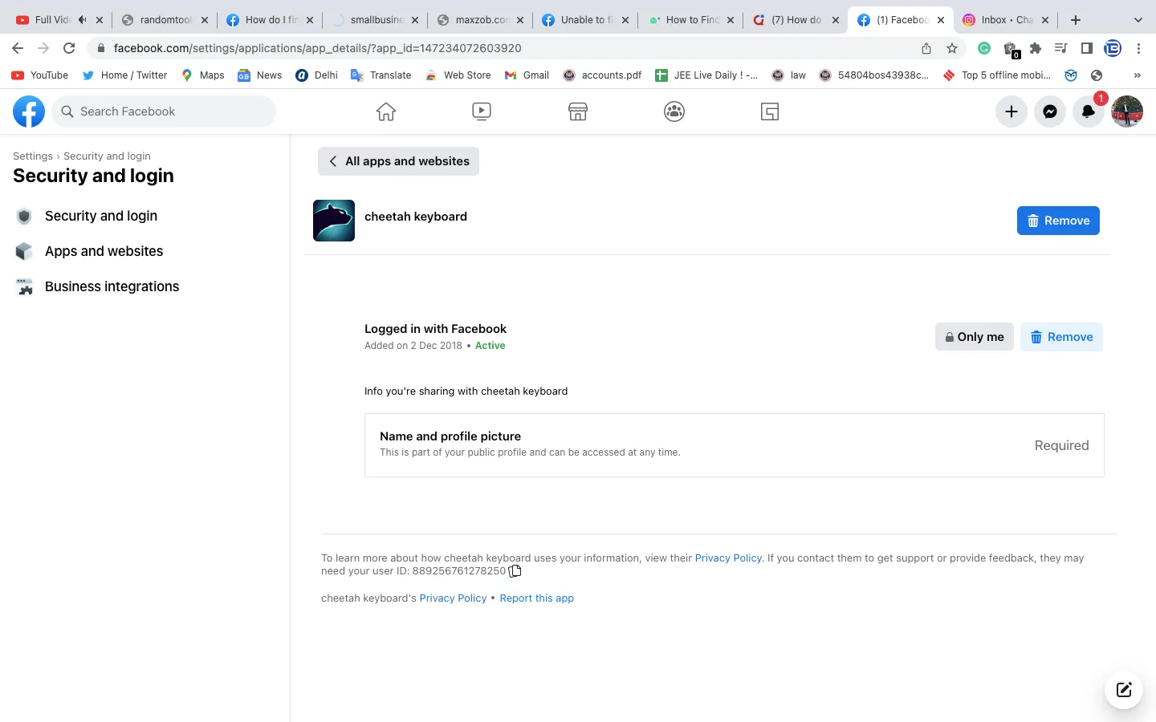
Task: Click the share page icon in address bar
Action: (x=926, y=48)
